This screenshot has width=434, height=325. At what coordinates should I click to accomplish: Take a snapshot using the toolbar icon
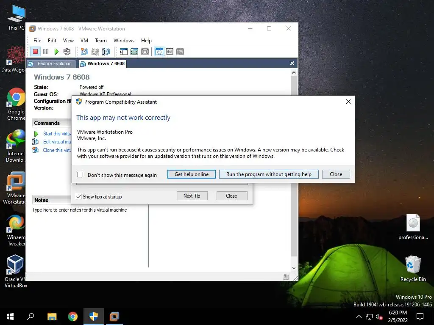(x=84, y=52)
